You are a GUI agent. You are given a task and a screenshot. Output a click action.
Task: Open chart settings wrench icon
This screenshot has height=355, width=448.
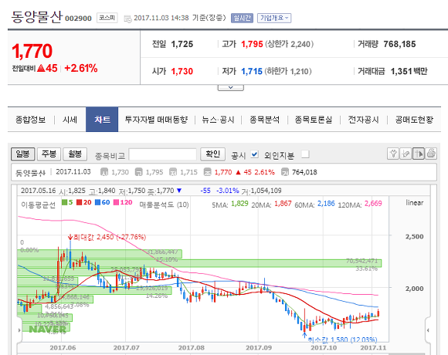pos(393,154)
